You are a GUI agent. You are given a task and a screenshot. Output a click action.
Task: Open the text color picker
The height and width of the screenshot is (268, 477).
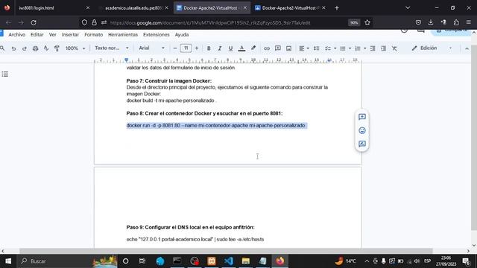point(241,48)
